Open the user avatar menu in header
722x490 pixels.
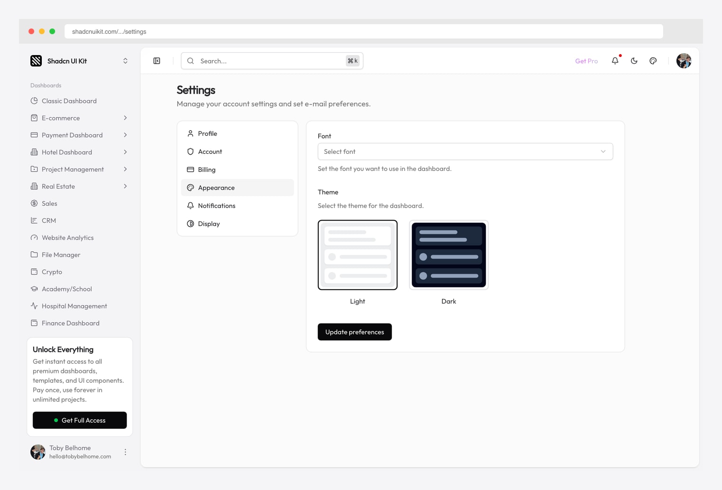pos(684,61)
